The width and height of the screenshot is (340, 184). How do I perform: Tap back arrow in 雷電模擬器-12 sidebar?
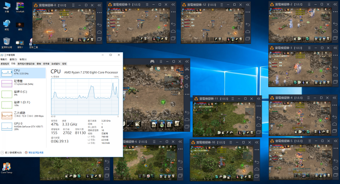(247, 25)
